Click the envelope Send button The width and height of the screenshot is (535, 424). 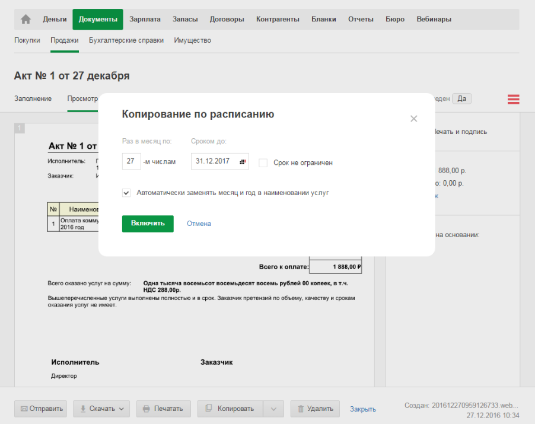pyautogui.click(x=40, y=409)
